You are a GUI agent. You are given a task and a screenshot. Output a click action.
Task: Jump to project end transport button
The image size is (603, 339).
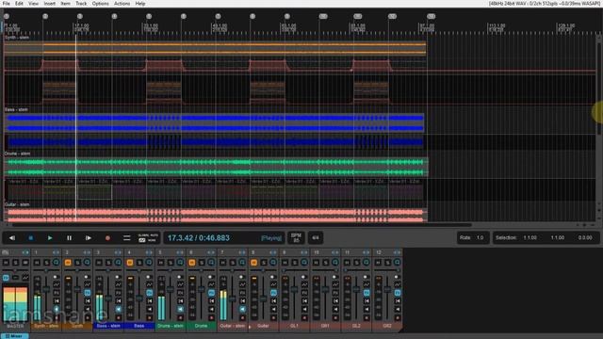(x=89, y=238)
